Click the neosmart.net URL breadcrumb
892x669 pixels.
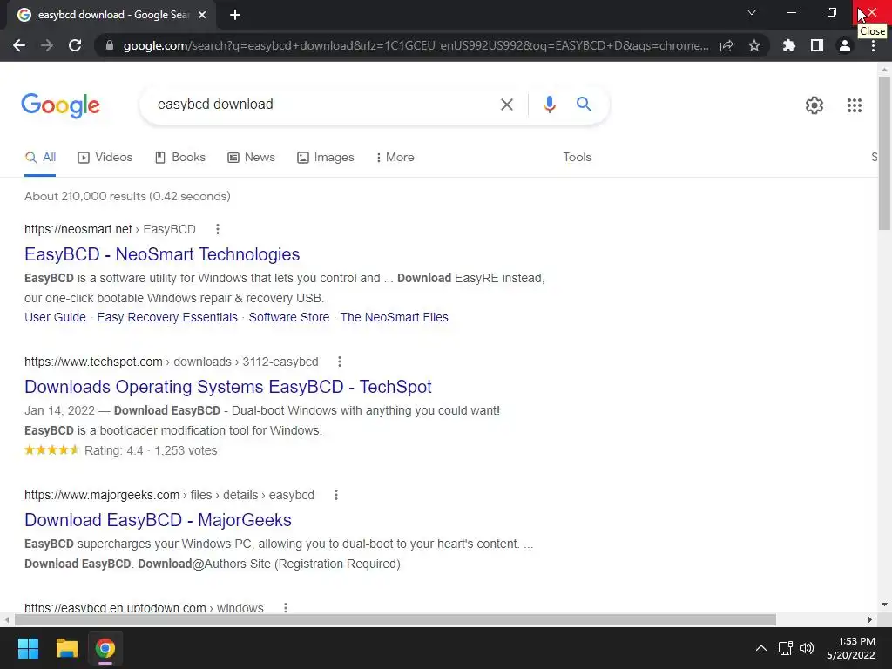(110, 229)
